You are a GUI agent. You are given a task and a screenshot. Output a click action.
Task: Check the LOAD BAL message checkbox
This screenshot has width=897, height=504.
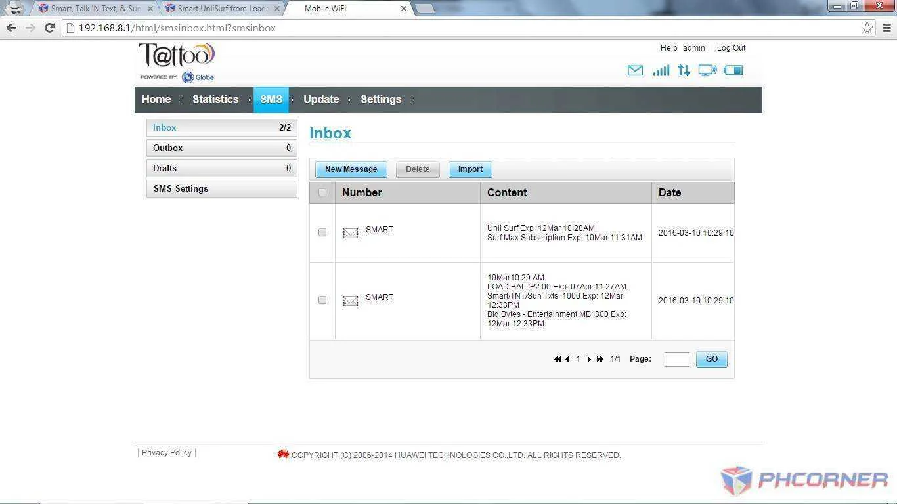pos(322,300)
